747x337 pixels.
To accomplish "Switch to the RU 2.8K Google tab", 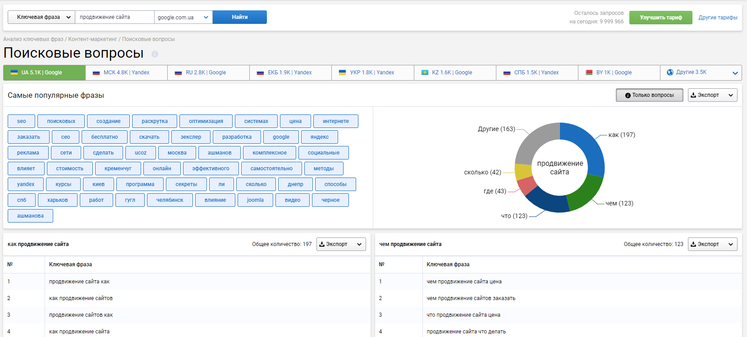I will pos(208,73).
